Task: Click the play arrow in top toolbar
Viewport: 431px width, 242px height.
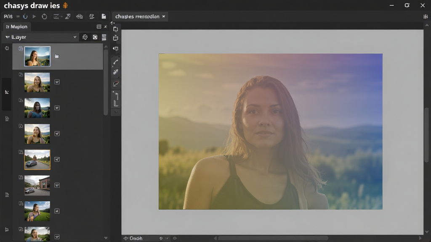Action: coord(35,16)
